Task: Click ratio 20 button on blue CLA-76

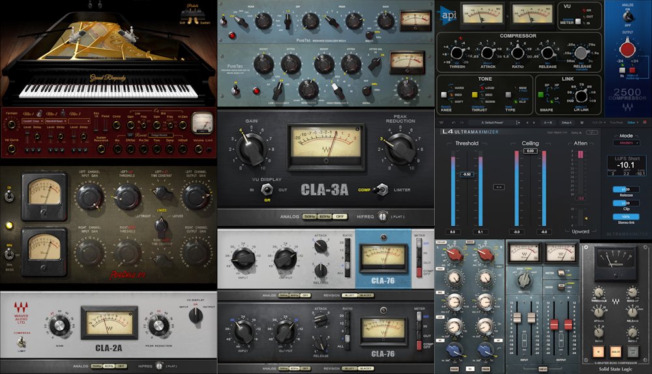Action: click(348, 242)
